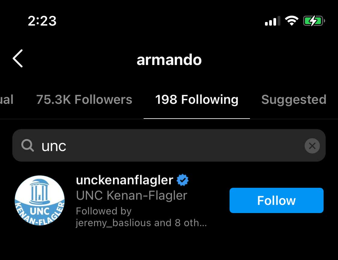
Task: Open the unckenanflagler username link
Action: click(125, 180)
